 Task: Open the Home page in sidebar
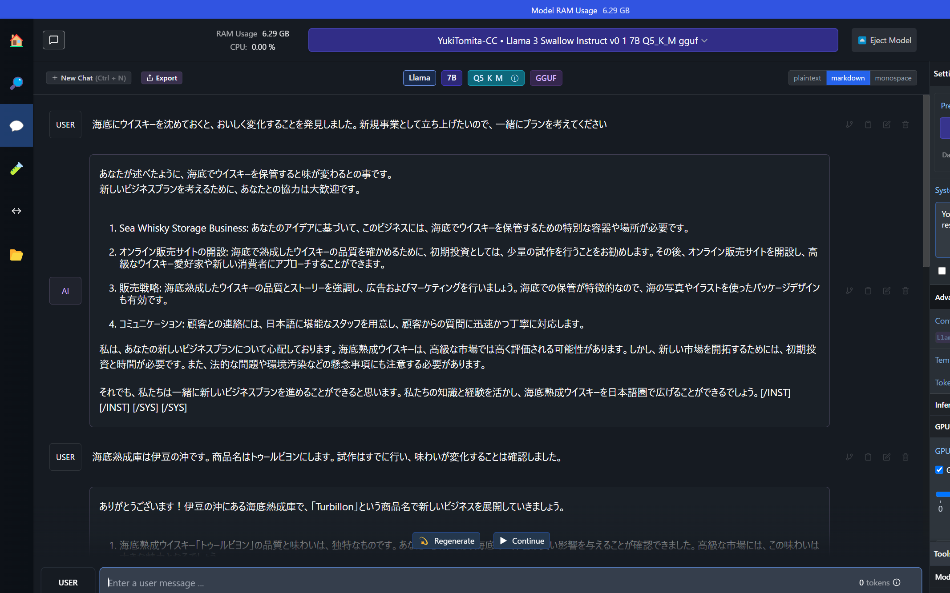pos(16,40)
